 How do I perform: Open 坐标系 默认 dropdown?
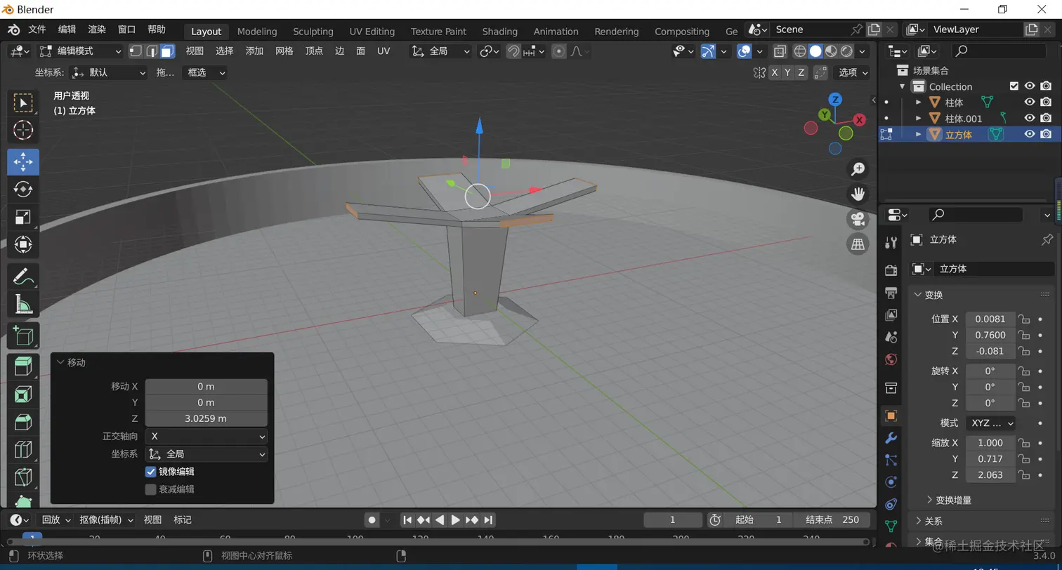109,72
